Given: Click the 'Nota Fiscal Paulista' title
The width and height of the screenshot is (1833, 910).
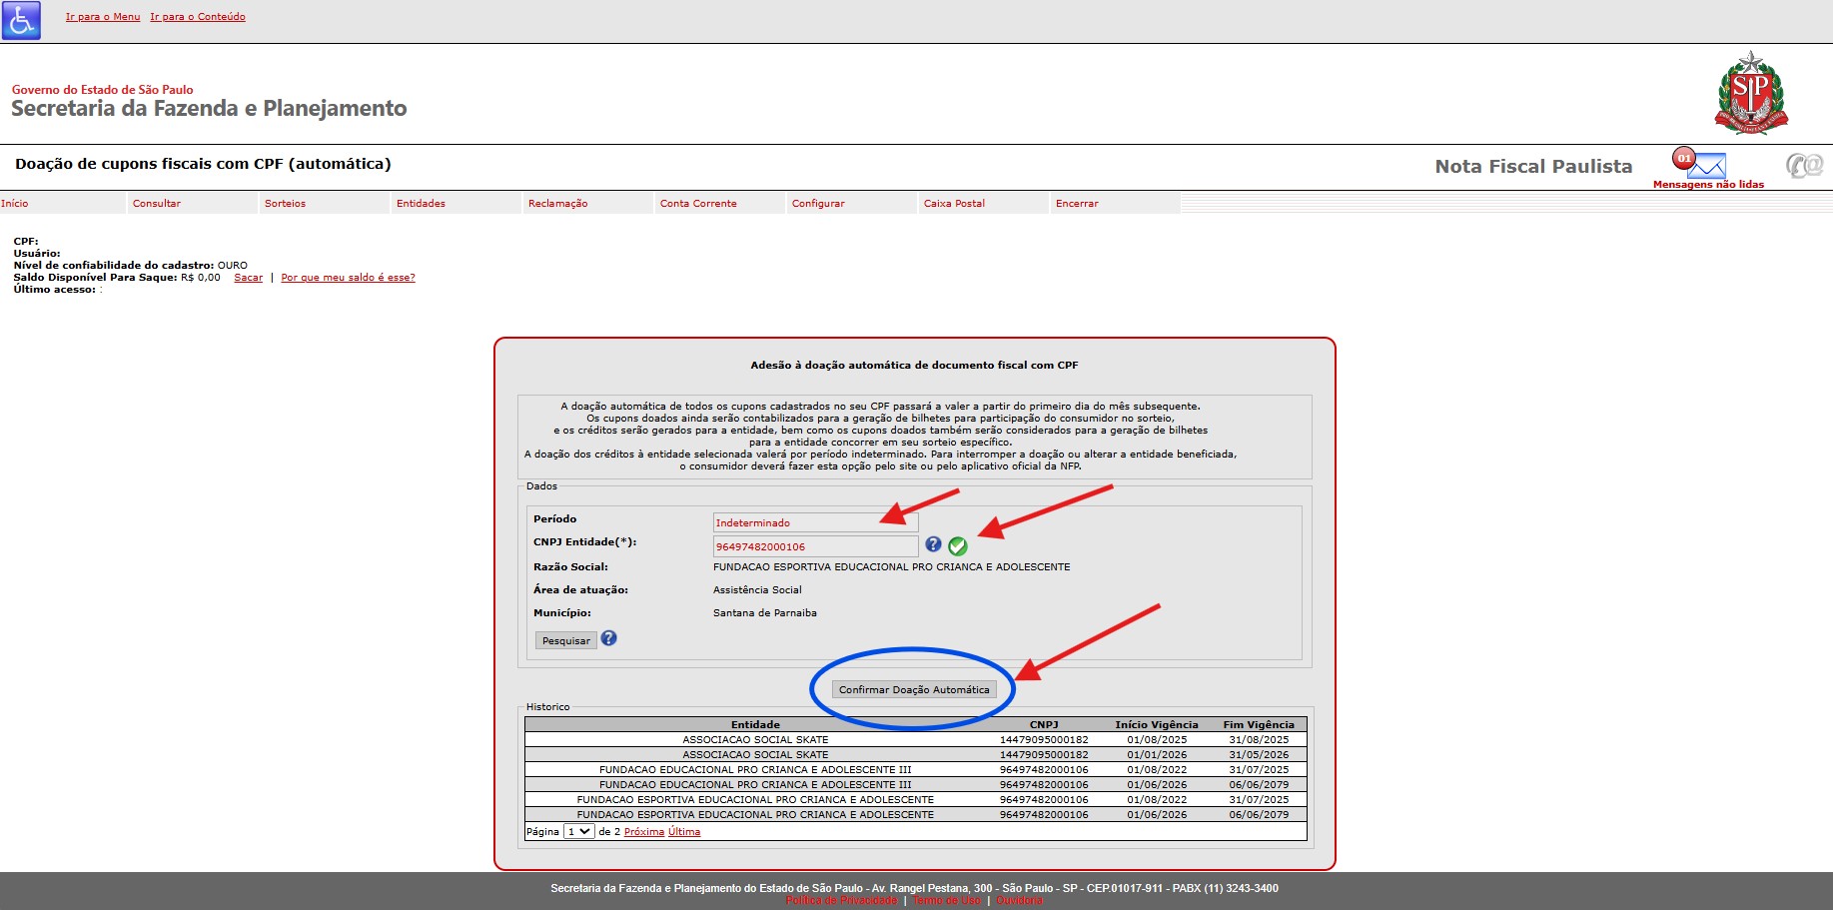Looking at the screenshot, I should 1533,167.
